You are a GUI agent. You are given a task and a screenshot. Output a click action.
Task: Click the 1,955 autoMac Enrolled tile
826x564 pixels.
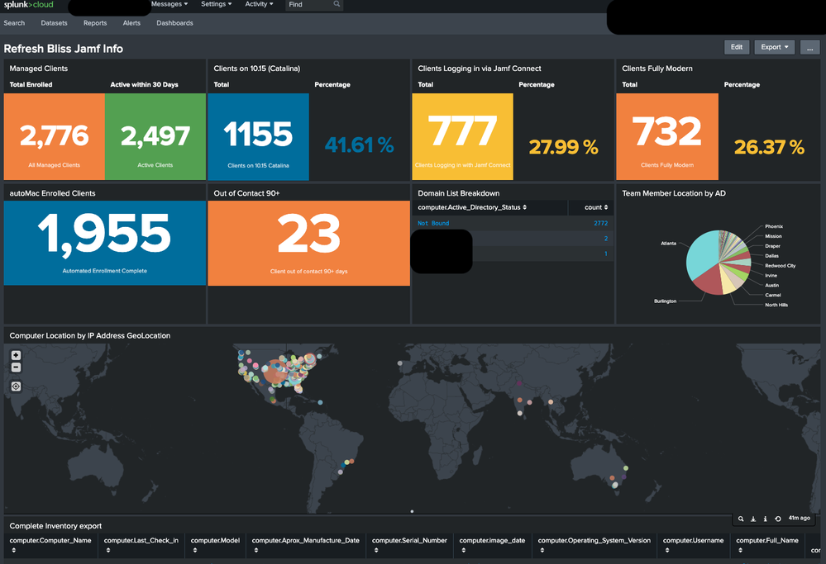coord(105,243)
